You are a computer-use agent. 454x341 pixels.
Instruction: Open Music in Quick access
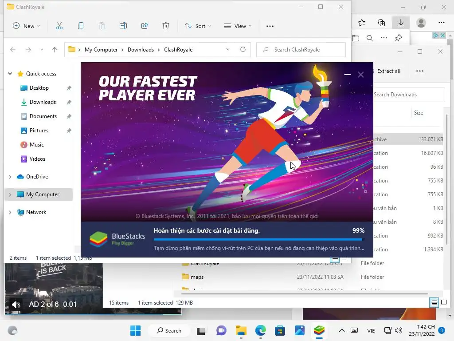36,145
